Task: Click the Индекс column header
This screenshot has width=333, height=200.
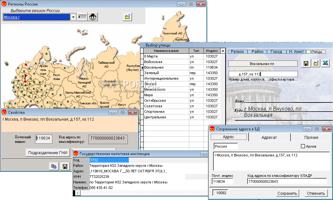Action: pos(212,51)
